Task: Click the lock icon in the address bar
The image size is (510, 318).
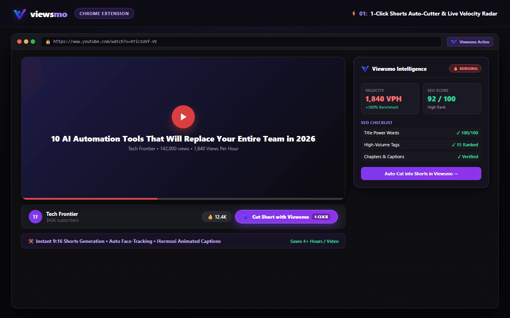Action: pyautogui.click(x=48, y=42)
